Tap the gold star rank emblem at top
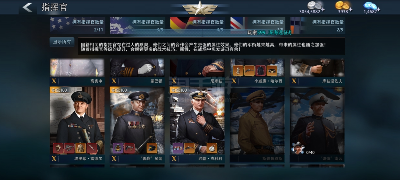 [x=200, y=8]
